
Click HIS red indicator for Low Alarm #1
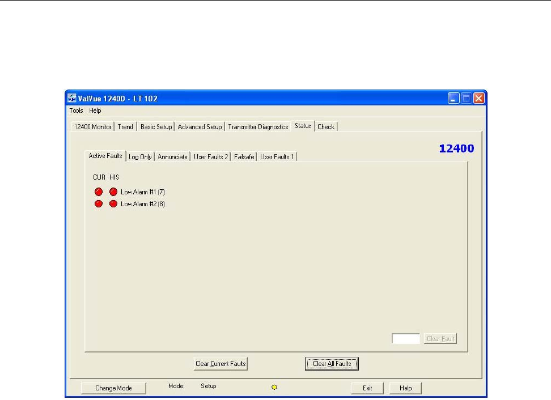113,192
